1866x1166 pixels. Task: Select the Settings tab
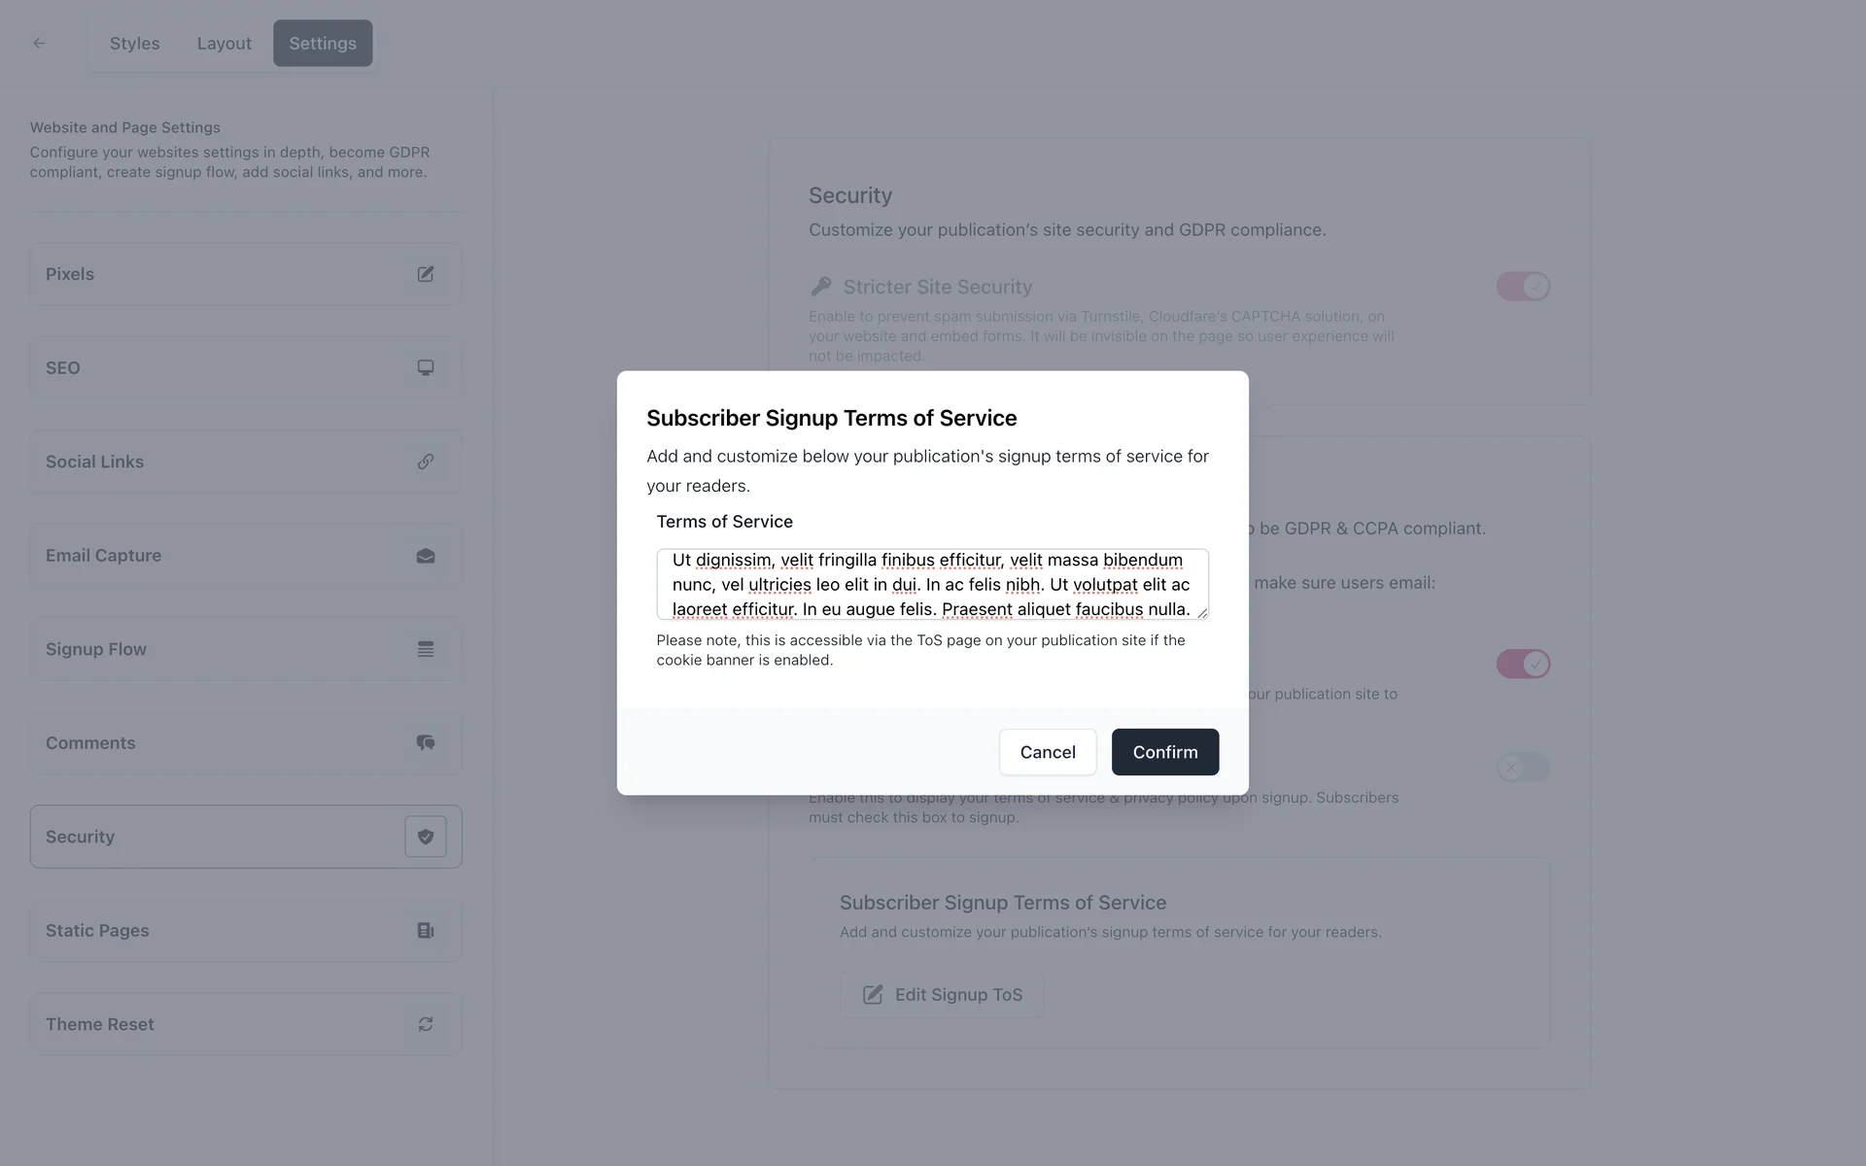323,44
